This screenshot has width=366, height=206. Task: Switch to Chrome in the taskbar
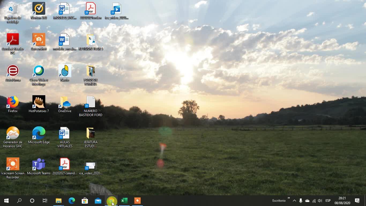tap(111, 201)
